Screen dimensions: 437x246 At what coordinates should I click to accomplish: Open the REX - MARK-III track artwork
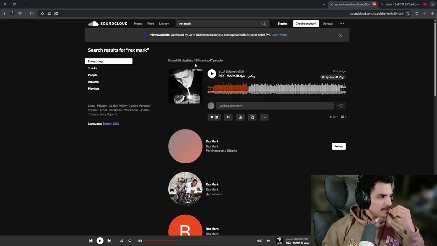[185, 86]
